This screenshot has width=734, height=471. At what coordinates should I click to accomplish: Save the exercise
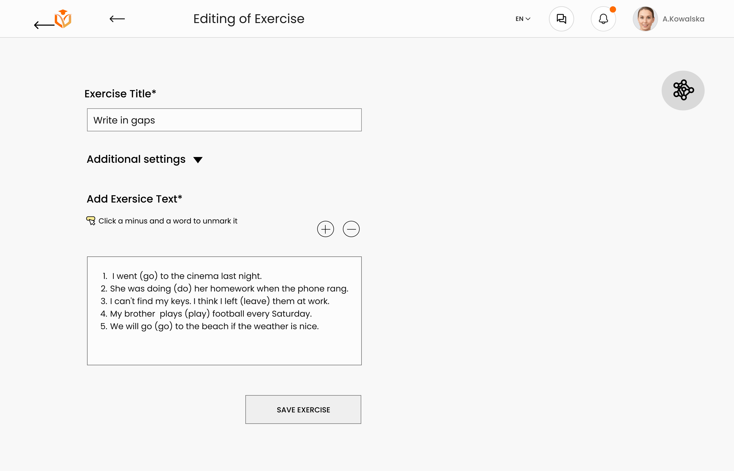(303, 410)
